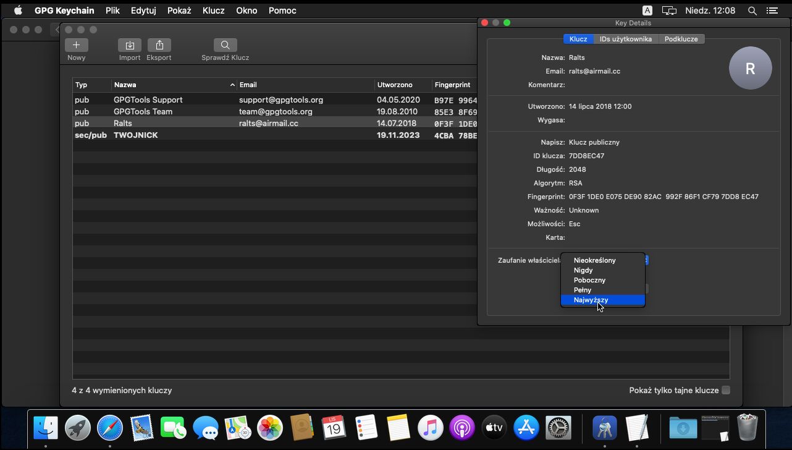
Task: Click the Eksport key toolbar icon
Action: [x=159, y=45]
